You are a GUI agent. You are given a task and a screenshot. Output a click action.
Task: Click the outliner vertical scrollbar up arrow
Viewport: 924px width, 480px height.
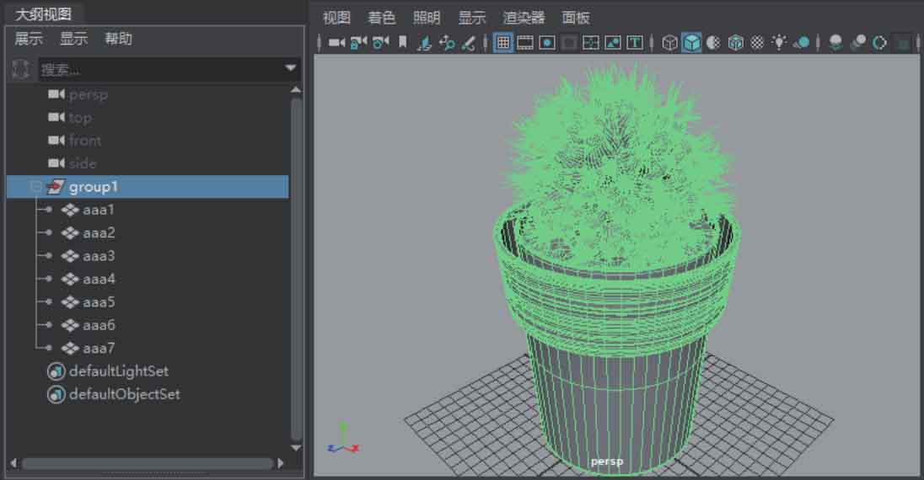coord(296,90)
